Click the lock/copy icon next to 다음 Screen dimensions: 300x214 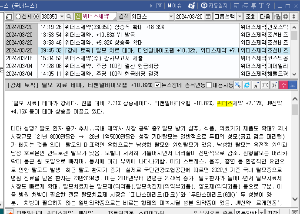point(277,17)
